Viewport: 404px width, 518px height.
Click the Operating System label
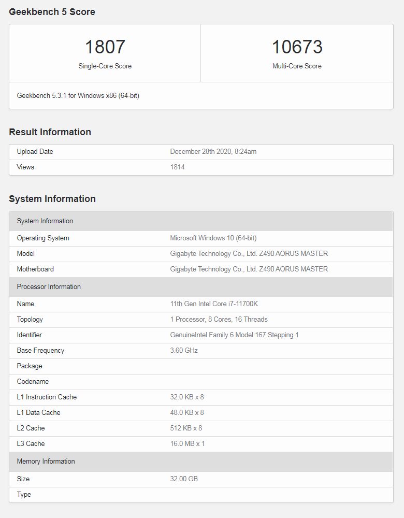[x=43, y=238]
